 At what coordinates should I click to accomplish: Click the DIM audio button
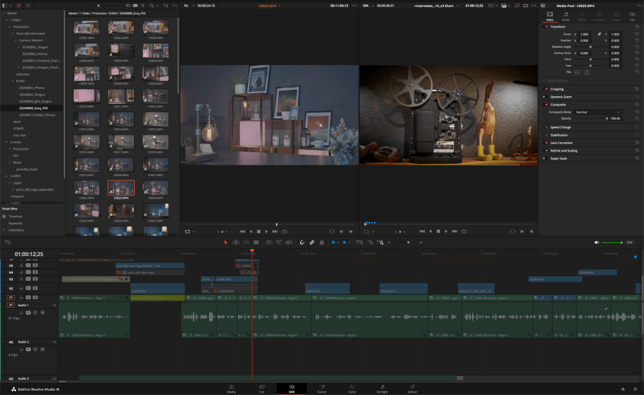[x=629, y=242]
